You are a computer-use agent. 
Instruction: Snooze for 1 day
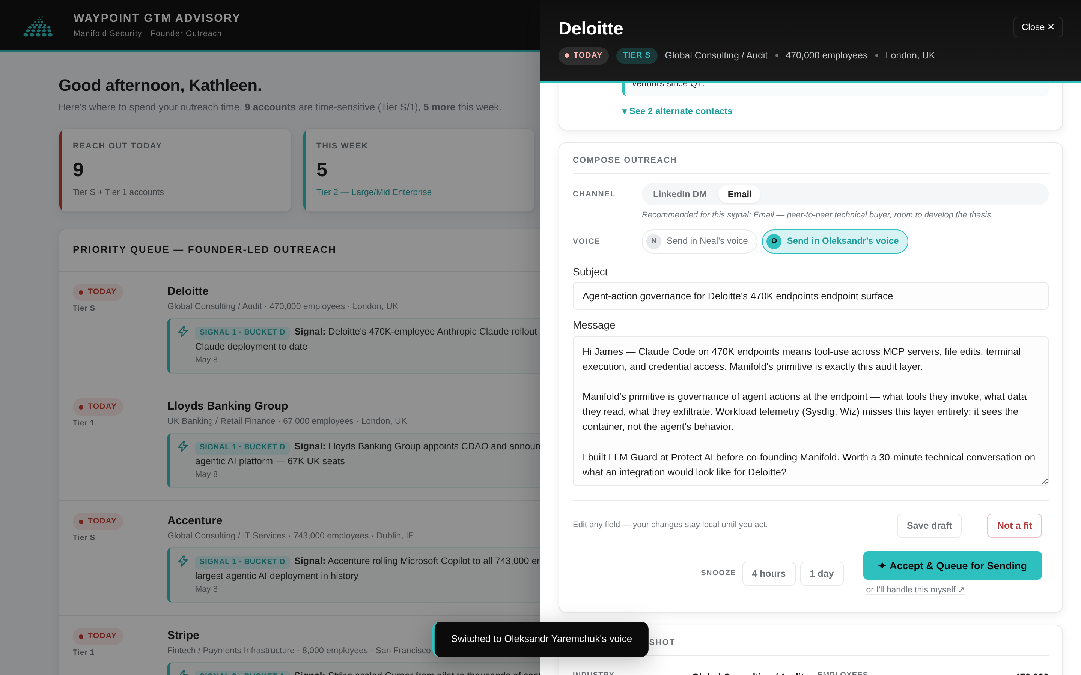822,573
